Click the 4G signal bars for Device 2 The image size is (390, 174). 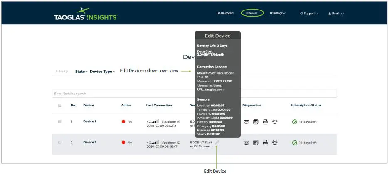coord(156,142)
